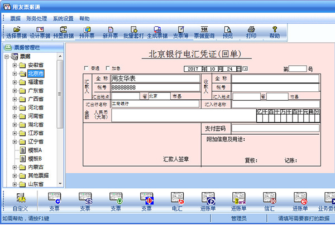The image size is (335, 225).
Task: Select the 预开票 toolbar button
Action: point(87,32)
